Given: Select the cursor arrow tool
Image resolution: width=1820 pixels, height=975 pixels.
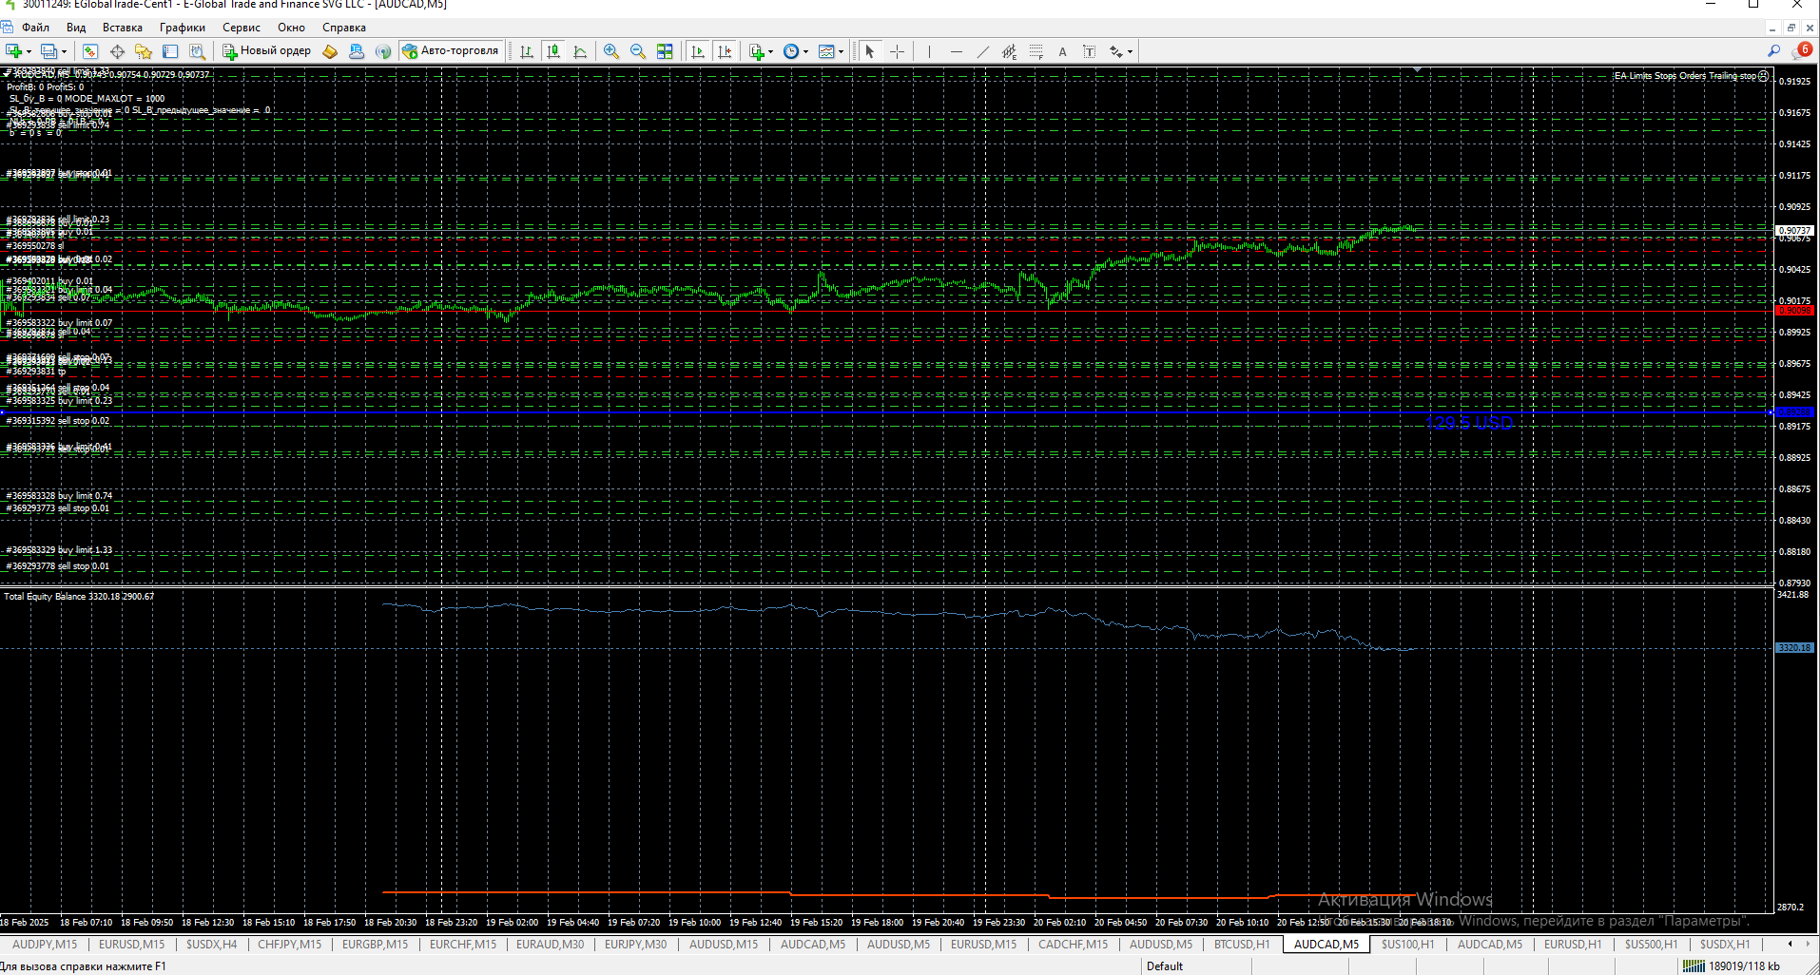Looking at the screenshot, I should [869, 51].
